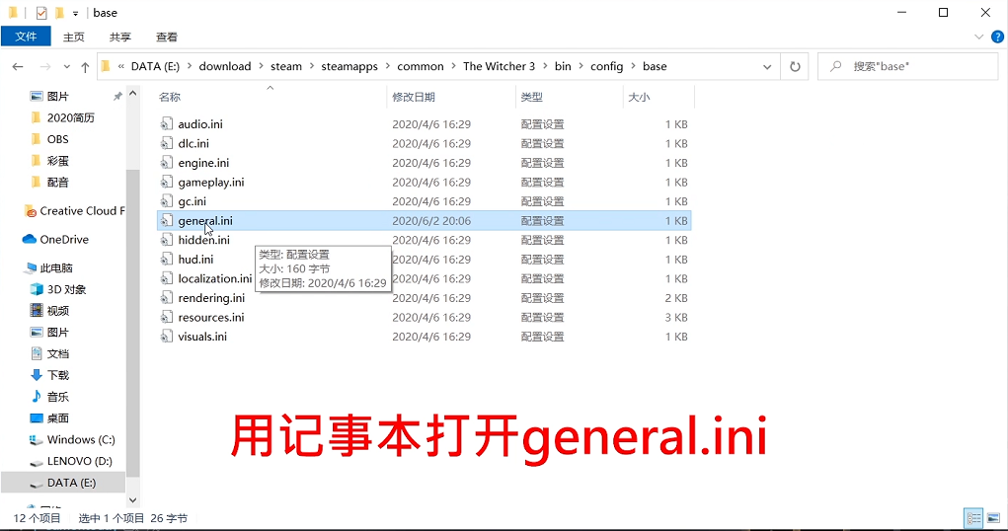Open recent locations dropdown arrow
The image size is (1008, 531).
click(x=66, y=67)
